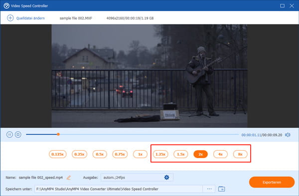Select the 0.125x speed option
The width and height of the screenshot is (299, 196).
(x=58, y=154)
